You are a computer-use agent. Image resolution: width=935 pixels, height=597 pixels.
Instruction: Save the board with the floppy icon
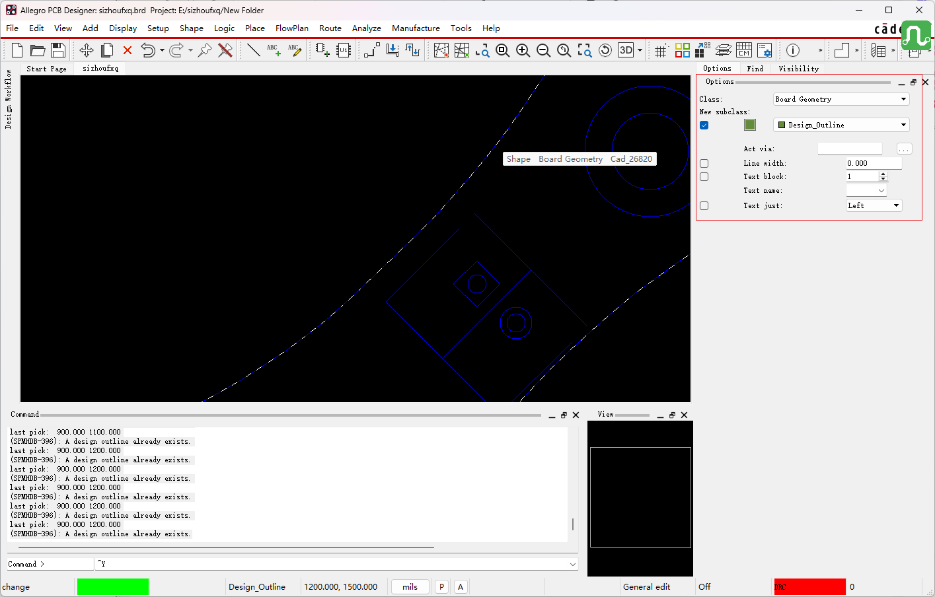pos(58,50)
